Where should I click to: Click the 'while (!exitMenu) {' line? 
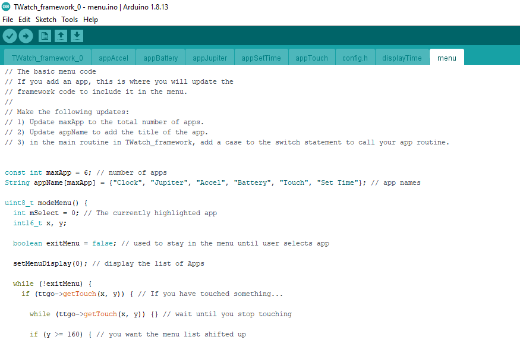point(52,284)
